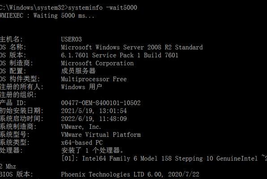
Task: Click the OS 配置 value 成员服务器
Action: [x=78, y=71]
